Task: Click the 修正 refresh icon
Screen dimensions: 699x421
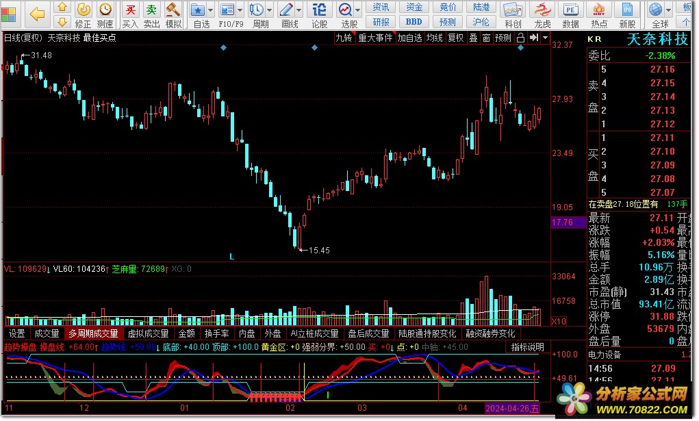Action: pyautogui.click(x=84, y=9)
